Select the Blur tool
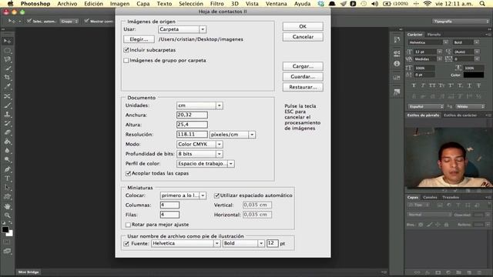The height and width of the screenshot is (277, 493). pos(7,151)
